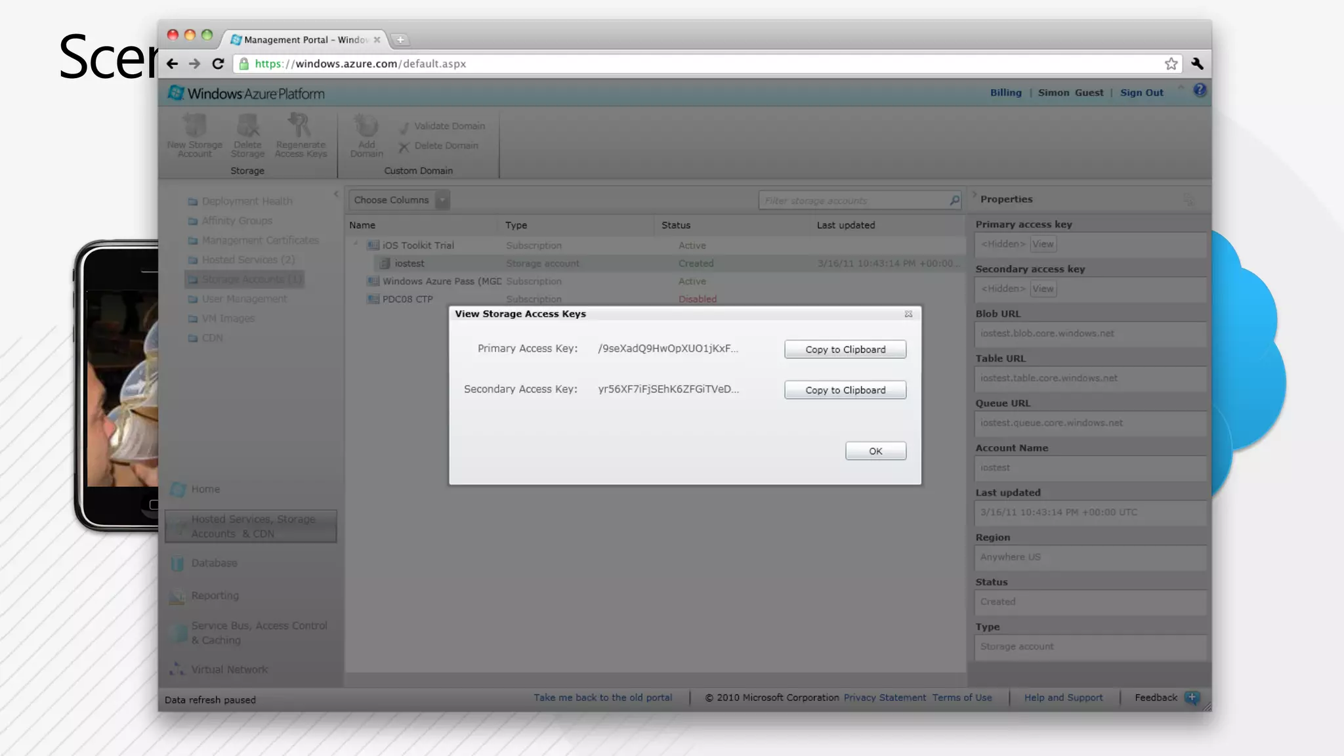Viewport: 1344px width, 756px height.
Task: Collapse the Properties panel arrow
Action: (x=974, y=194)
